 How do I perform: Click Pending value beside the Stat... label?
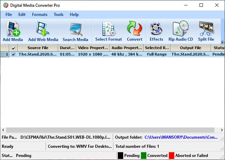pyautogui.click(x=24, y=156)
